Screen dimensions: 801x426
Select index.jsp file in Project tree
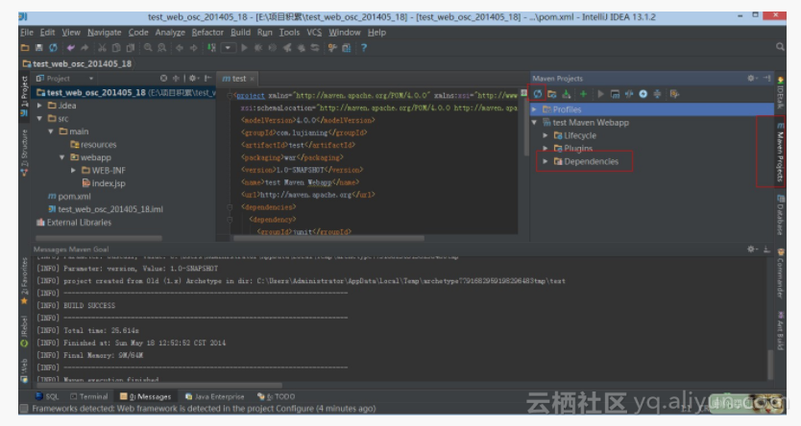click(104, 183)
